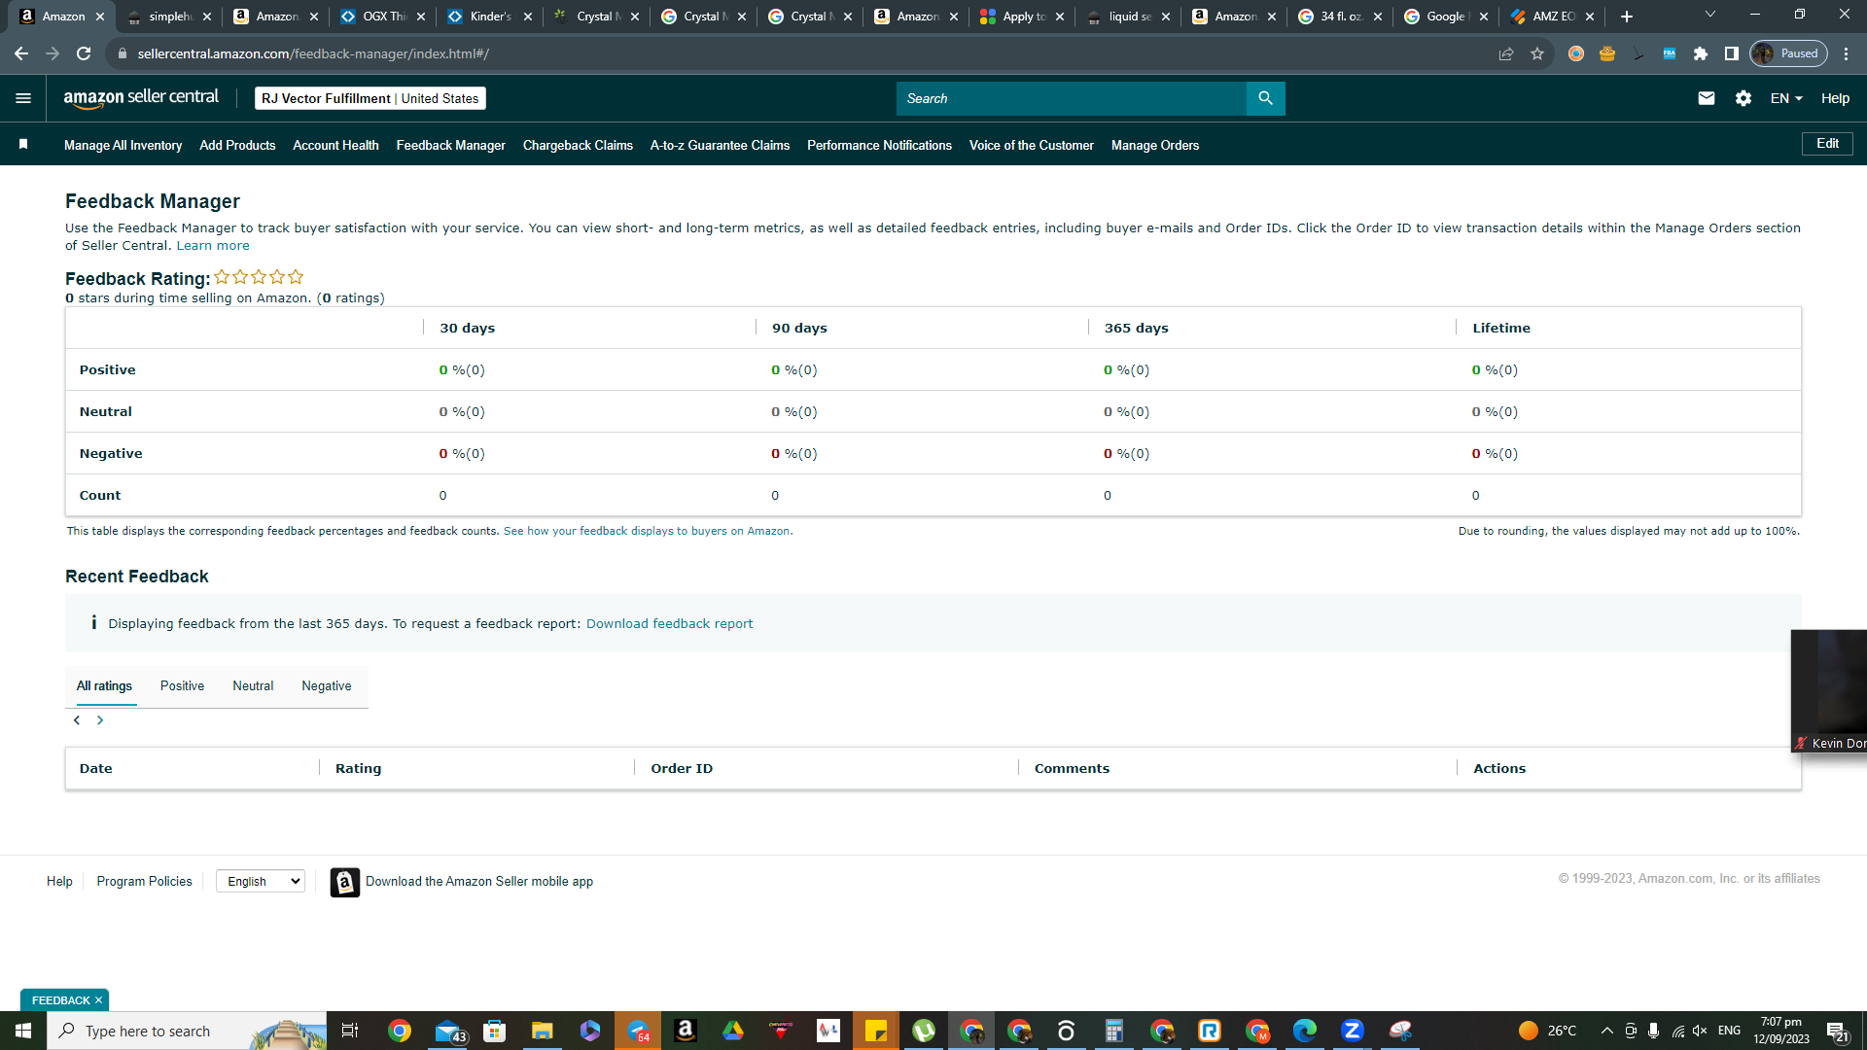Open Voice of the Customer menu item

pos(1032,145)
